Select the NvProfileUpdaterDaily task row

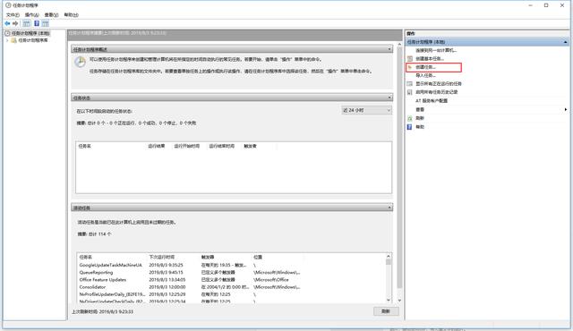pyautogui.click(x=232, y=294)
